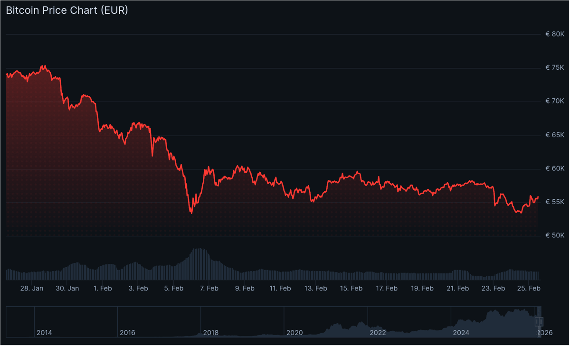Screen dimensions: 570x346
Task: Click the 9. Feb date label
Action: pos(245,288)
